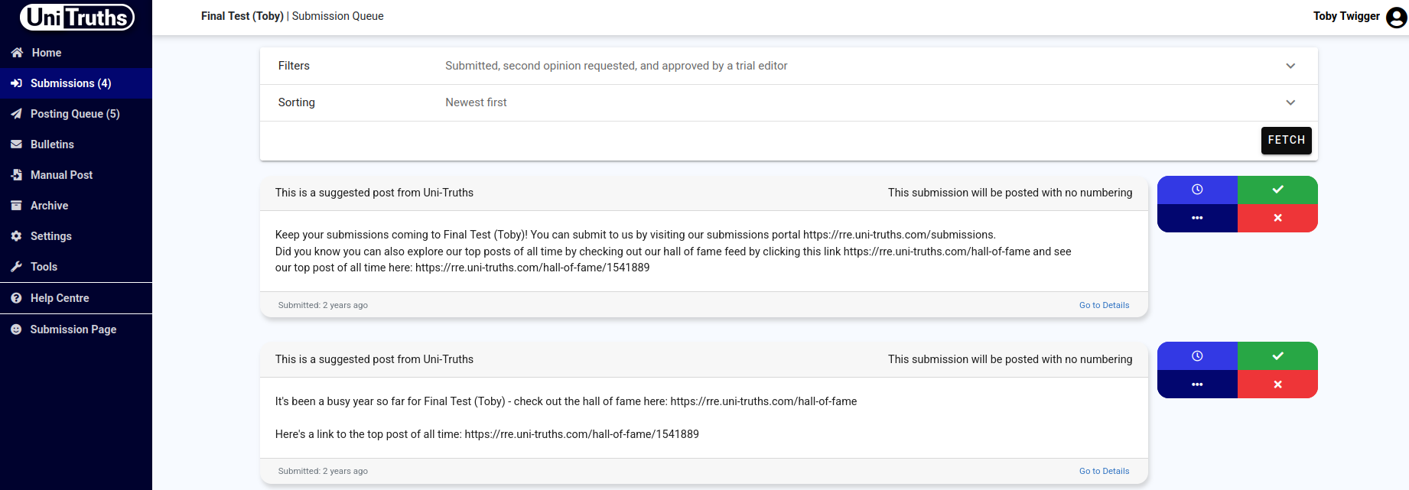Click 'Final Test (Toby)' page title
This screenshot has height=490, width=1409.
(x=242, y=16)
